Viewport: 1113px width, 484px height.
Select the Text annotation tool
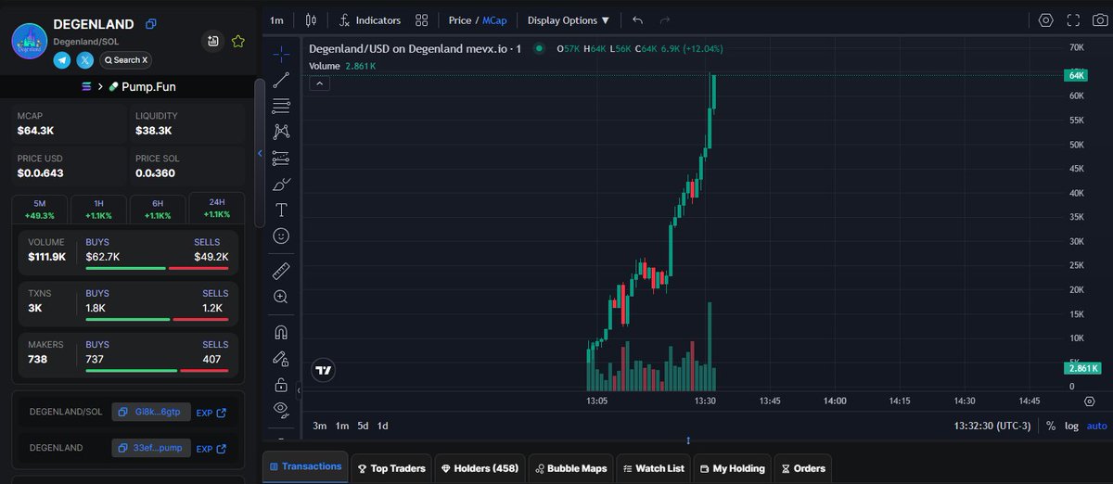click(281, 210)
